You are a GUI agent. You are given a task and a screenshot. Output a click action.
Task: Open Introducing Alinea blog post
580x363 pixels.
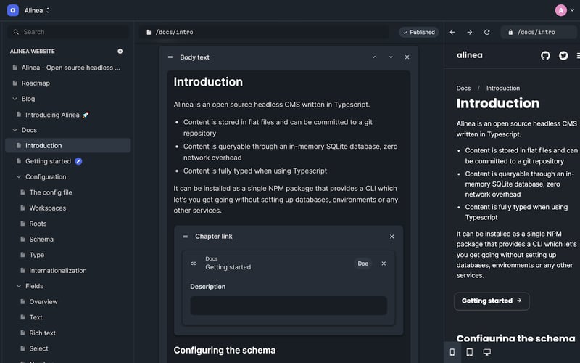pyautogui.click(x=57, y=115)
